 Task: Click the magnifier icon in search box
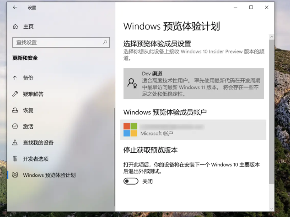point(105,42)
